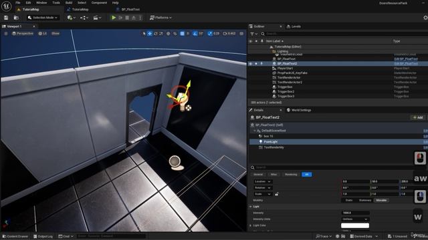The height and width of the screenshot is (240, 428).
Task: Save the current level with the save icon
Action: tap(6, 18)
